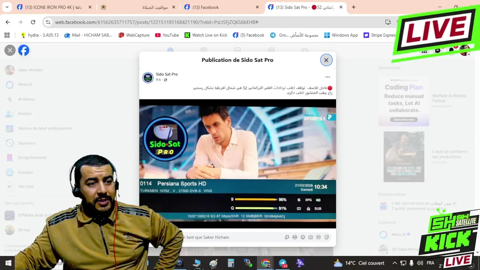Open Telegram from the taskbar
Image resolution: width=480 pixels, height=270 pixels.
[283, 263]
